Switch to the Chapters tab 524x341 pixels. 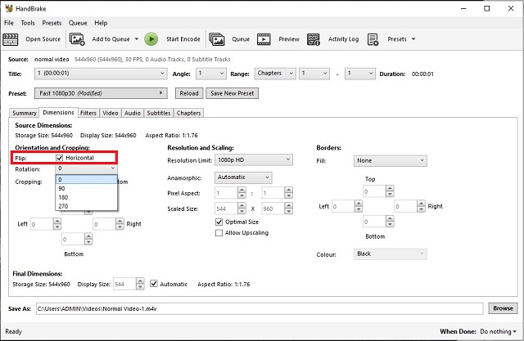pos(188,113)
